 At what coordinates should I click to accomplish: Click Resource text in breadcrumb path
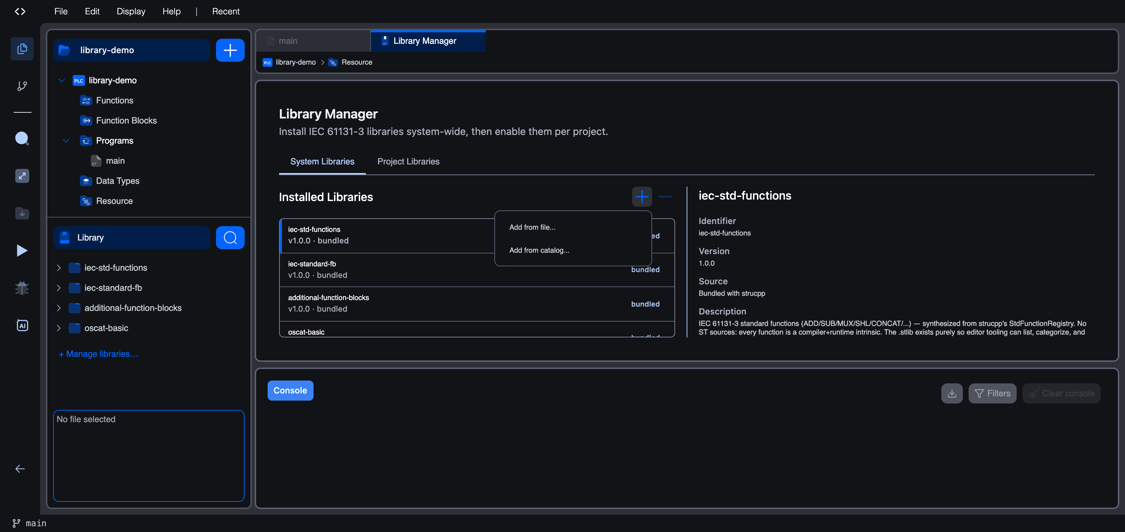pos(357,62)
